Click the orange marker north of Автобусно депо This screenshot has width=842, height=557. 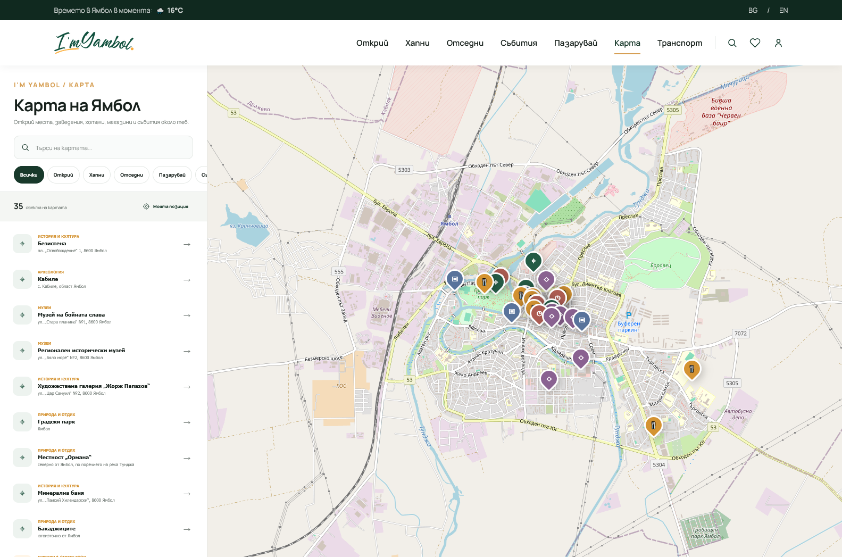coord(691,369)
